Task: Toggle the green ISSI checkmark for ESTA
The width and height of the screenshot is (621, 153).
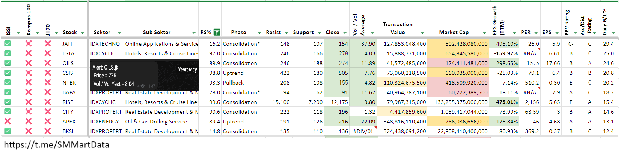Action: coord(7,53)
